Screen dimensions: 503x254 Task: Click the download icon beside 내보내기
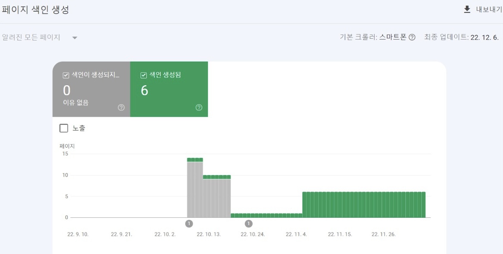coord(467,9)
